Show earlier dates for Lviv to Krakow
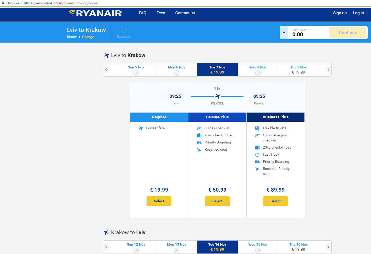Viewport: 371px width, 254px height. coord(106,70)
